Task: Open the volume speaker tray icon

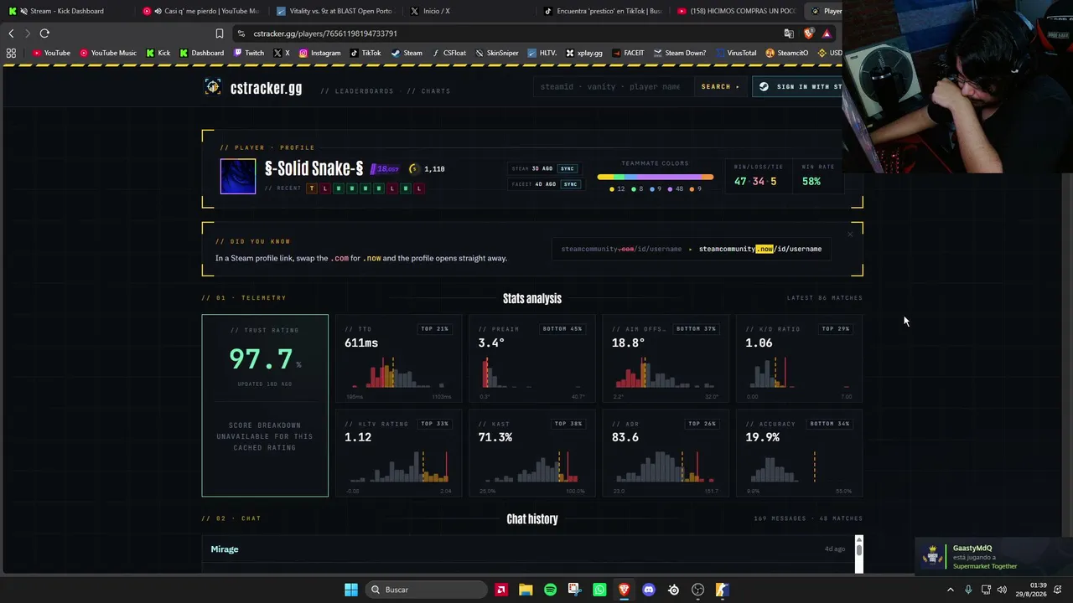Action: [x=1002, y=590]
